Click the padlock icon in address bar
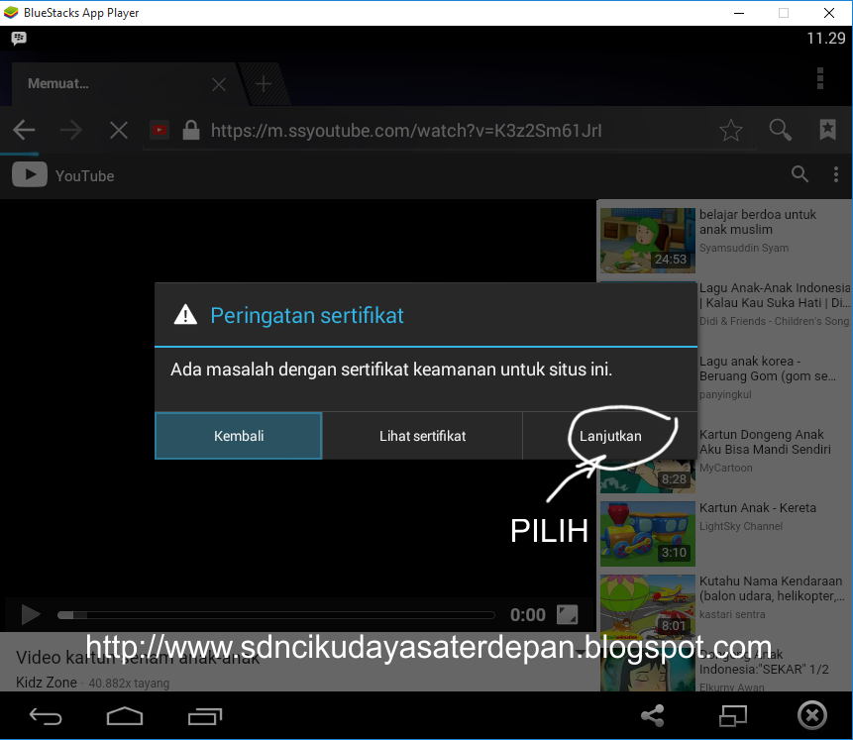The height and width of the screenshot is (740, 853). coord(191,130)
